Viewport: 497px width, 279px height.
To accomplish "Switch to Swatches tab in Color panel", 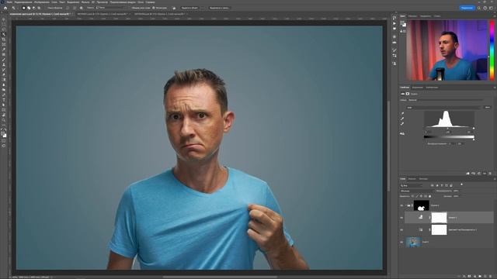I will [412, 15].
